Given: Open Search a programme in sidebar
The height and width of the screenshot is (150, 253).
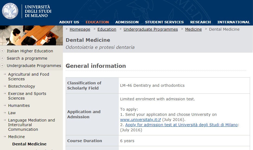Looking at the screenshot, I should click(27, 58).
